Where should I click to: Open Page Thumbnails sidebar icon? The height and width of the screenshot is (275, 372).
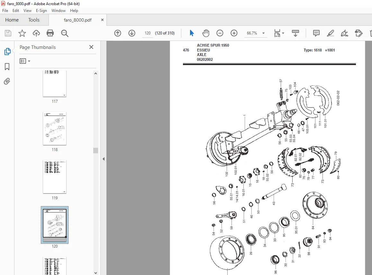click(x=7, y=51)
